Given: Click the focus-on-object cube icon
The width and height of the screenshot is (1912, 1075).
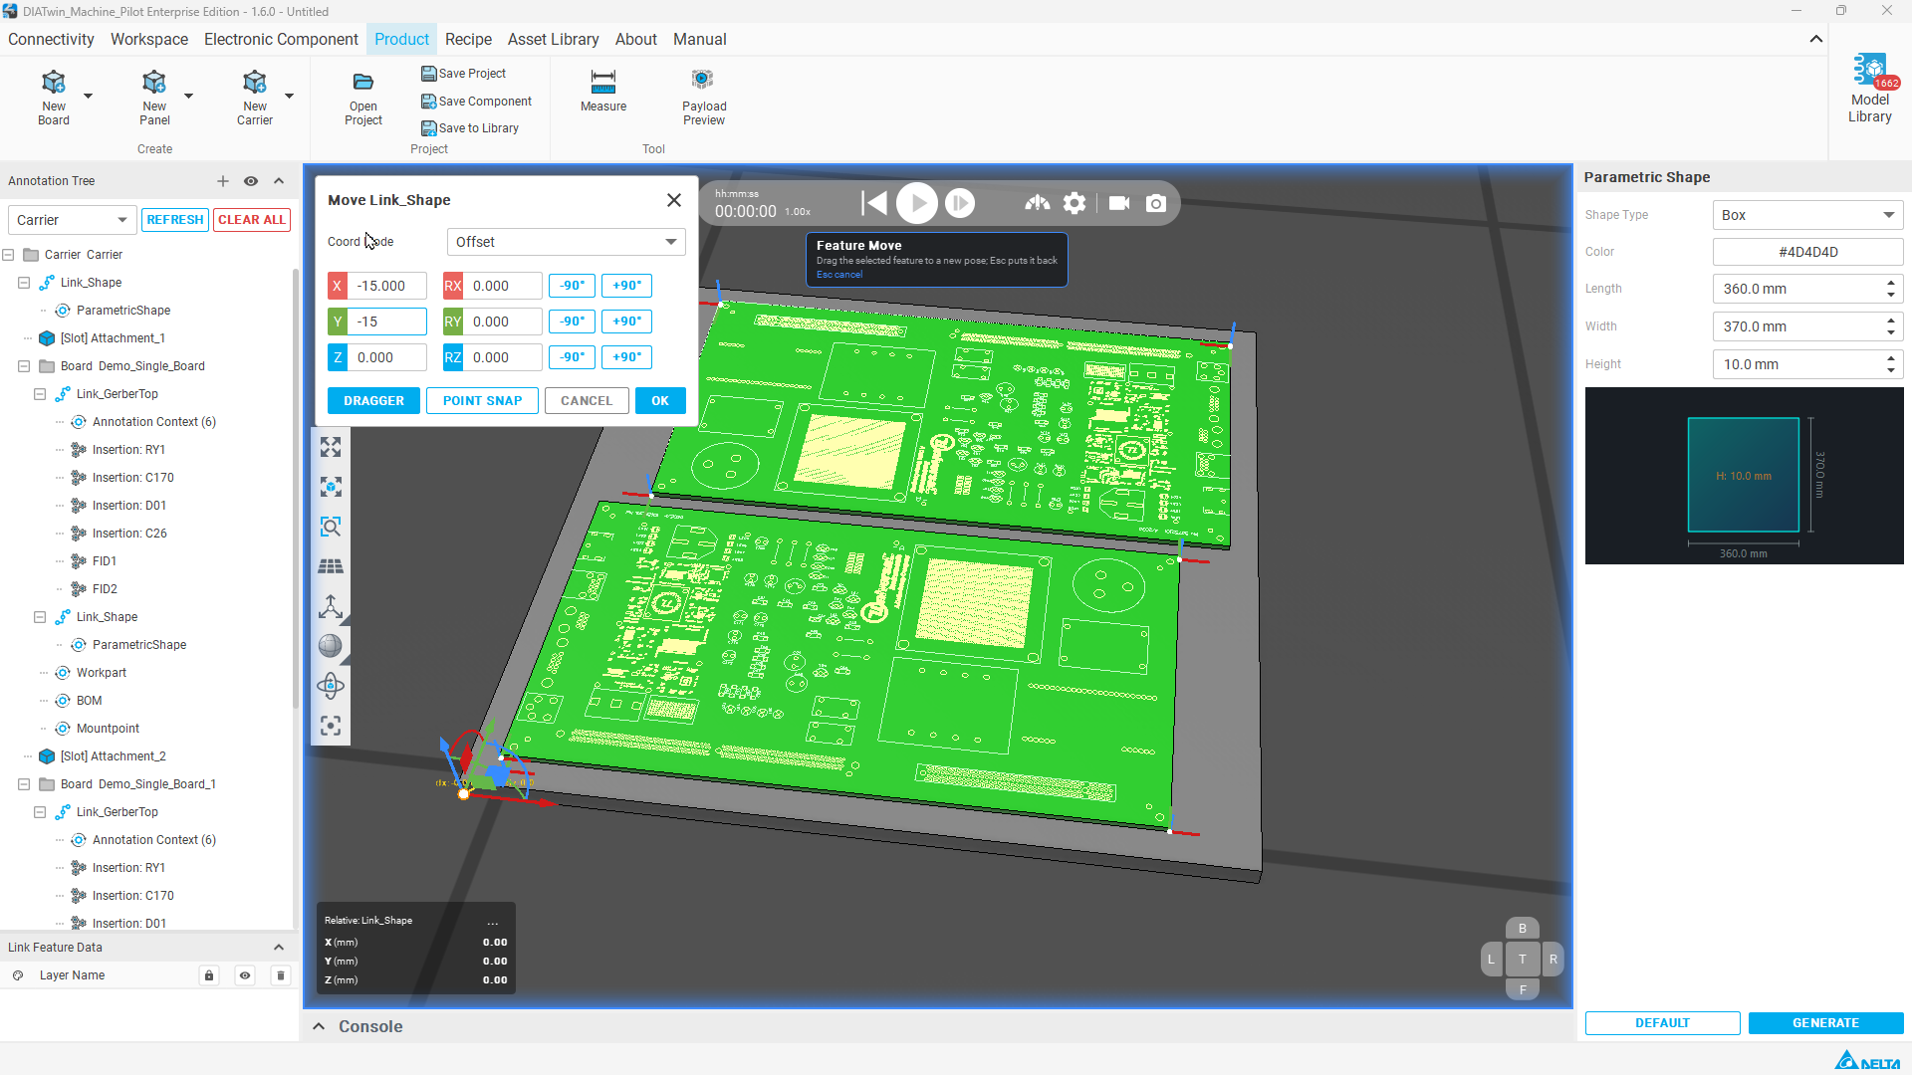Looking at the screenshot, I should point(331,487).
